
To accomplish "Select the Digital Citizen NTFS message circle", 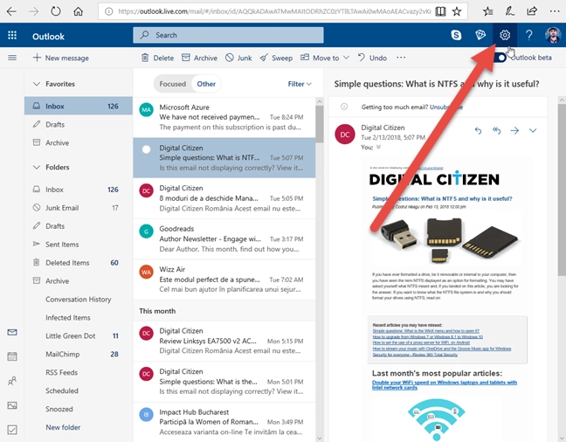I will click(x=146, y=149).
